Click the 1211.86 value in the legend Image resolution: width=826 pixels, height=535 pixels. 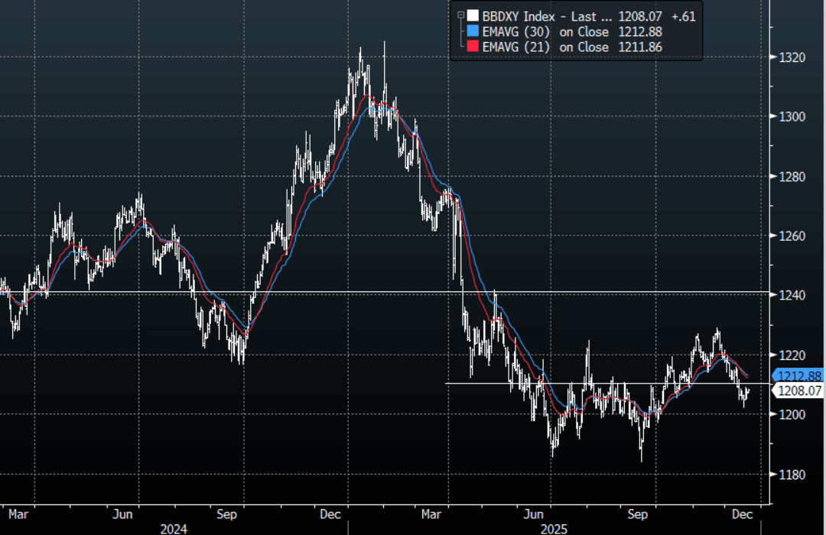click(x=640, y=47)
